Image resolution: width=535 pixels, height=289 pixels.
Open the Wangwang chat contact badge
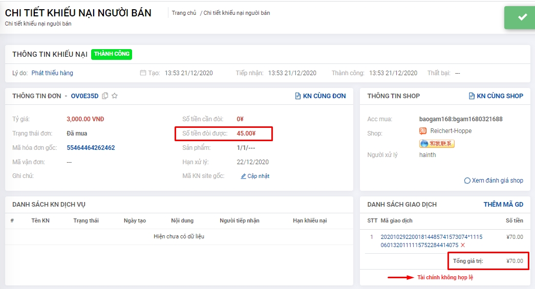tap(437, 143)
